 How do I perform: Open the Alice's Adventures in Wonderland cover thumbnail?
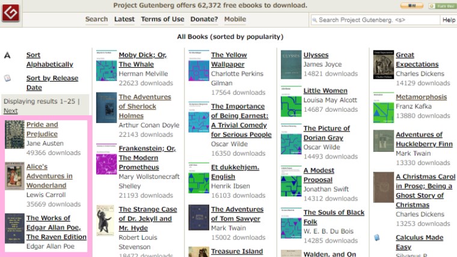pos(14,176)
